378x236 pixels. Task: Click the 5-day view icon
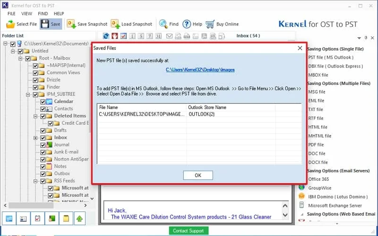pos(141,36)
